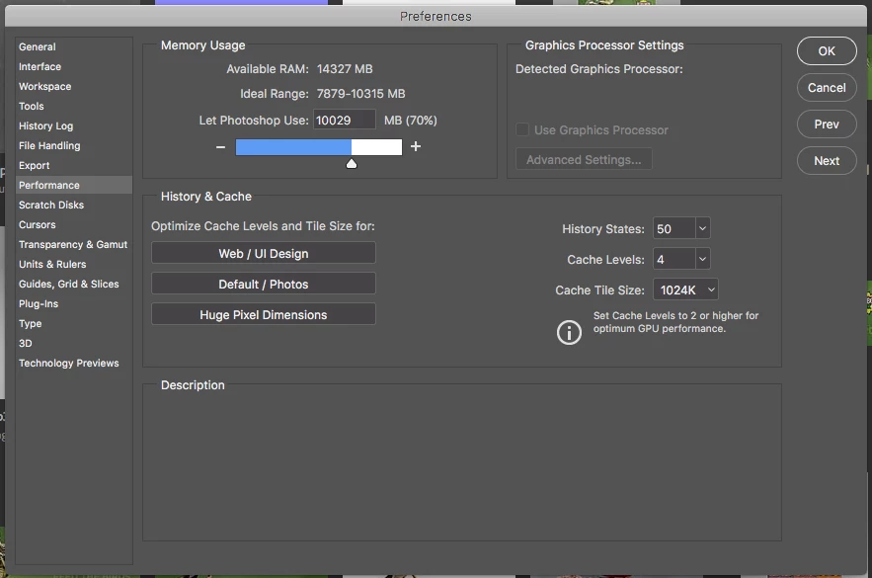Viewport: 872px width, 578px height.
Task: Click the Detected Graphics Processor label
Action: tap(598, 69)
